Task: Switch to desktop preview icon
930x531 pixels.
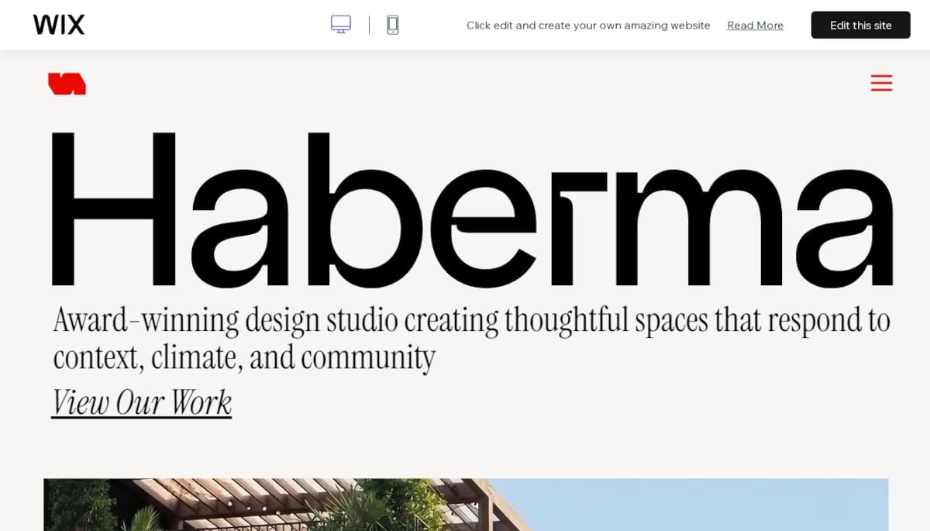Action: [341, 25]
